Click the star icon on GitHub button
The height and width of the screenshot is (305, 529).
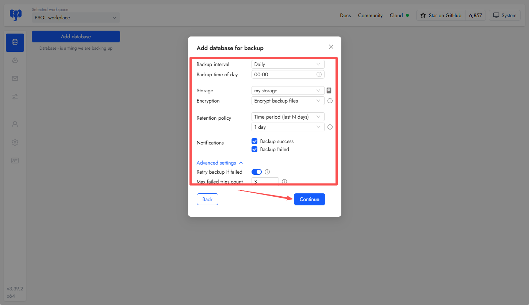click(x=423, y=15)
